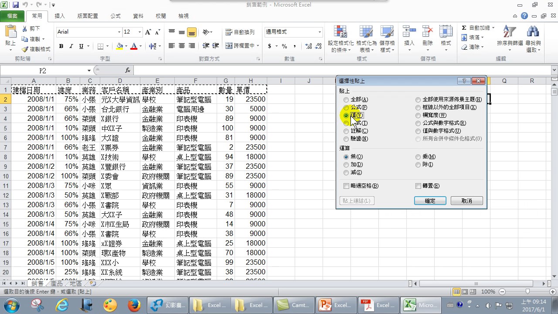Open the File (檔案) tab
558x314 pixels.
point(13,16)
